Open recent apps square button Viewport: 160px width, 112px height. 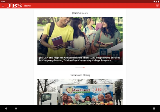(154, 108)
